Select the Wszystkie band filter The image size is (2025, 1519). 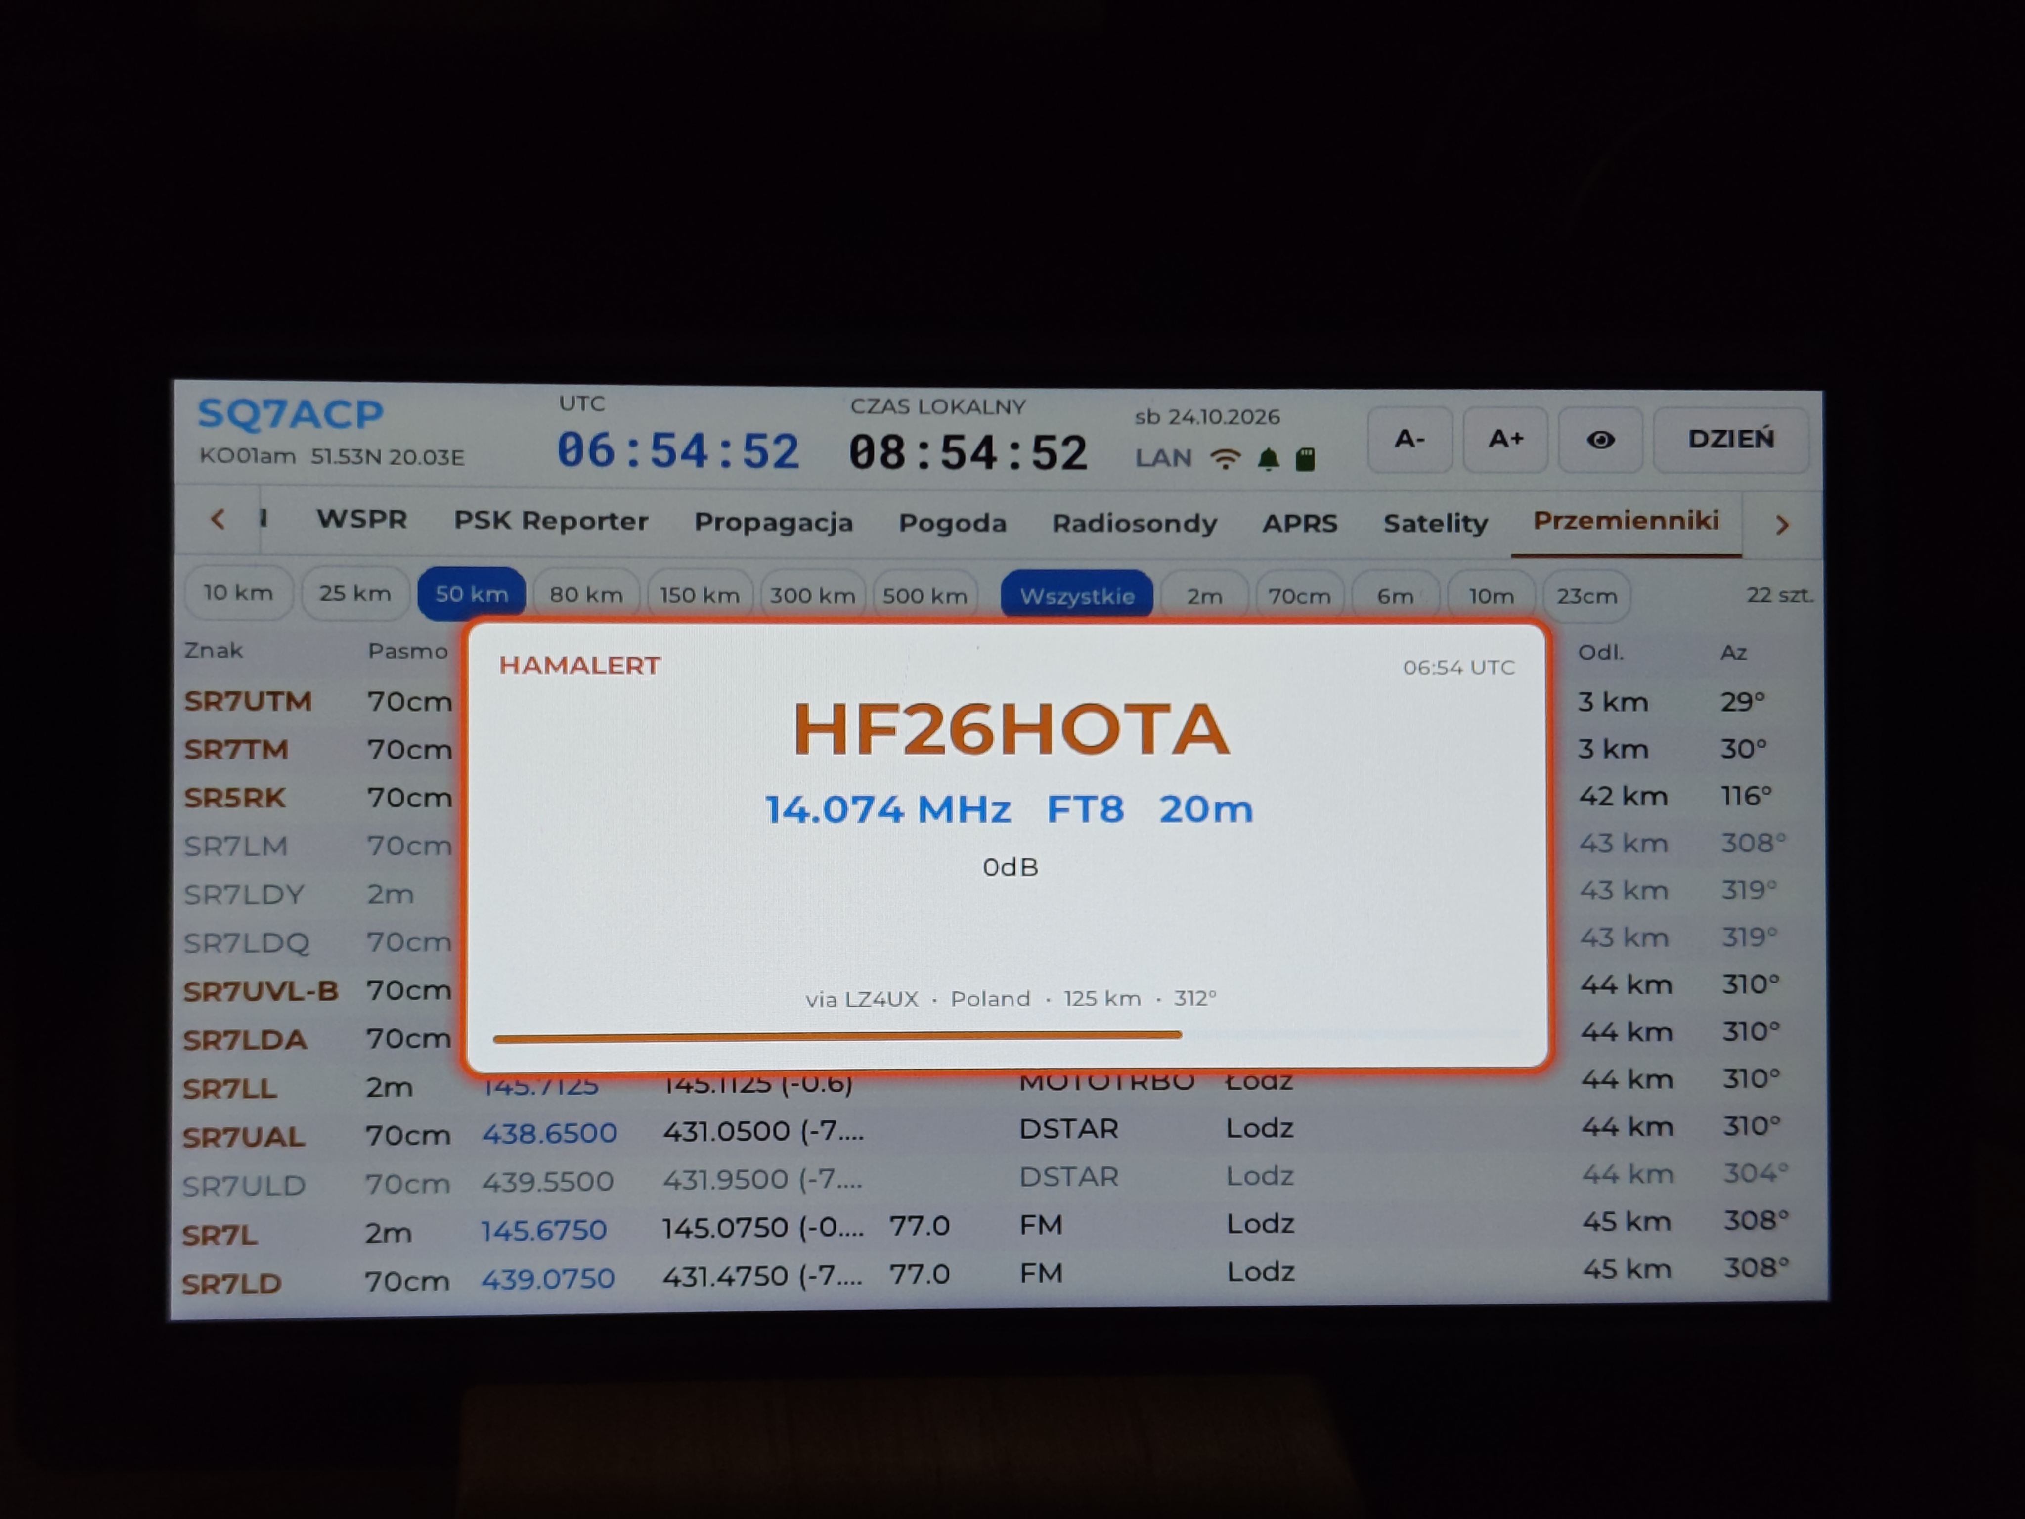(1077, 596)
